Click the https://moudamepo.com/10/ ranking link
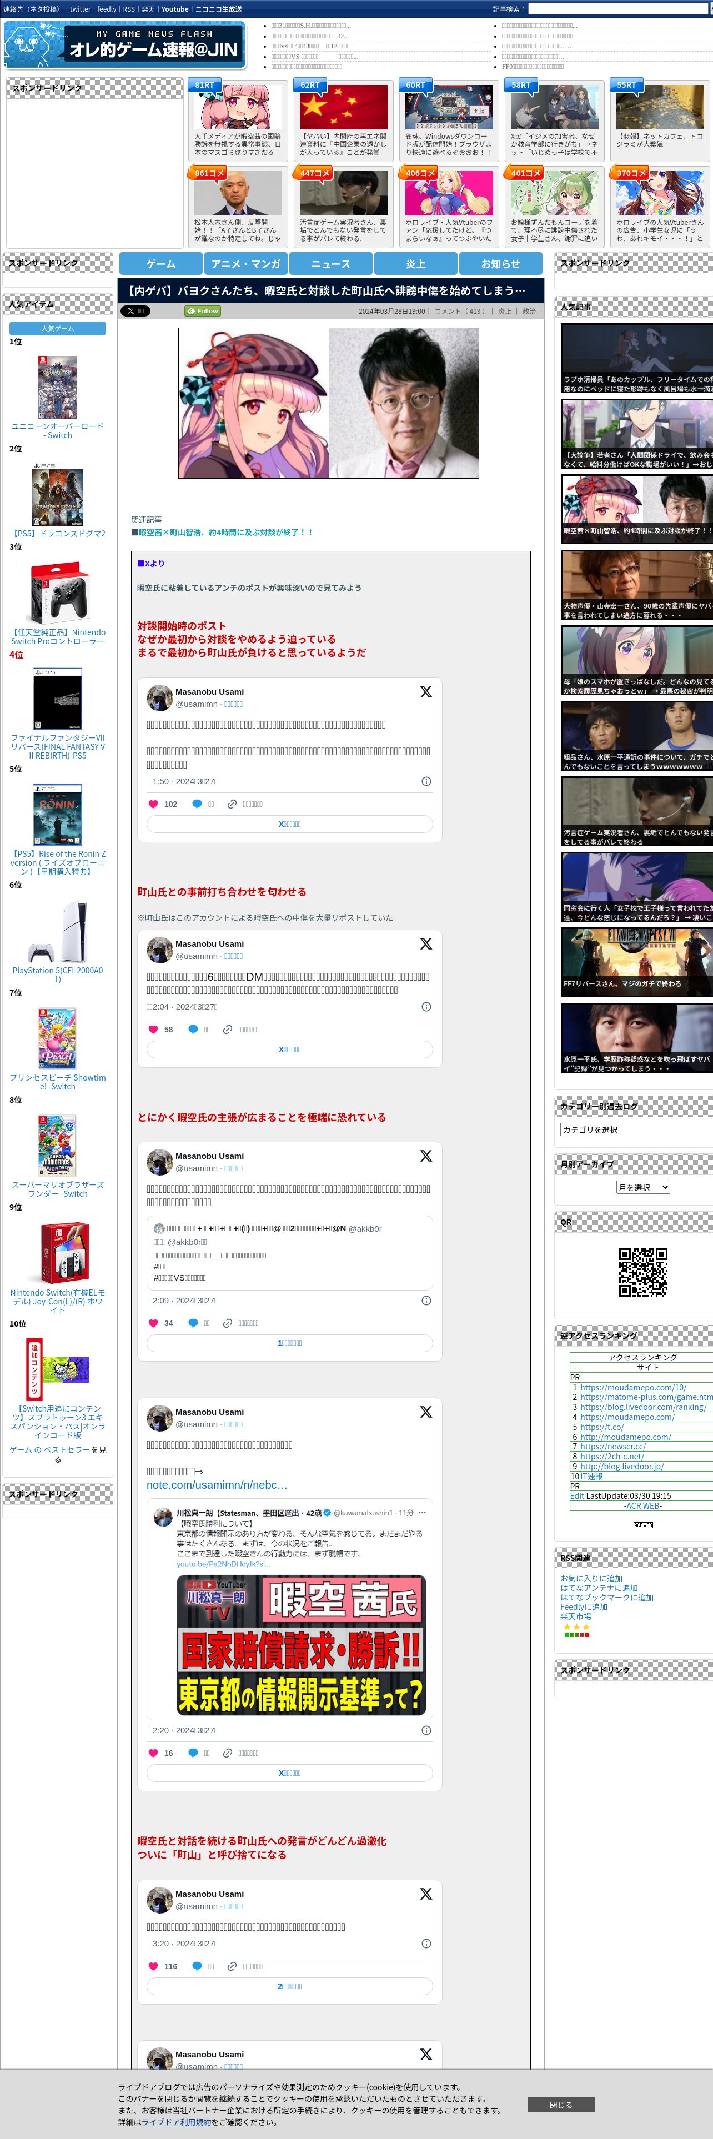The width and height of the screenshot is (713, 2139). (x=634, y=1388)
